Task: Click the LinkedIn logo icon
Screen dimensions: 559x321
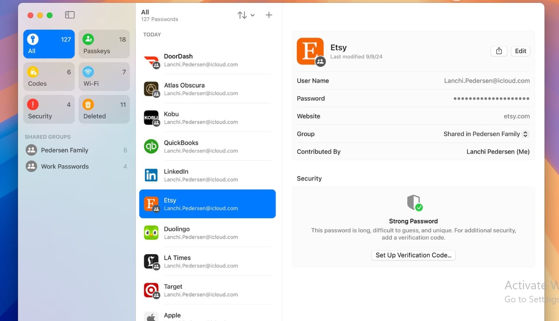Action: tap(151, 175)
